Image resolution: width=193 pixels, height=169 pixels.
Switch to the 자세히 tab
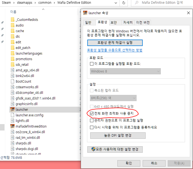tap(128, 22)
